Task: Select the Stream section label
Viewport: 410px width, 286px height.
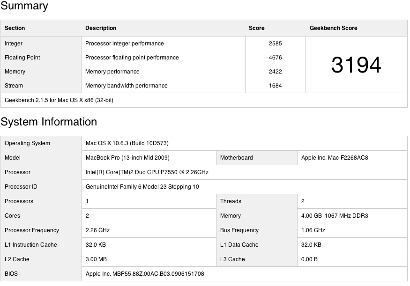Action: click(14, 85)
